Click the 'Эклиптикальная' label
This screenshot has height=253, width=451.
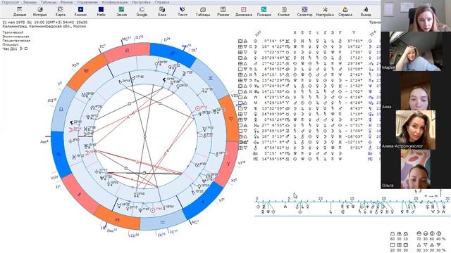tap(16, 37)
